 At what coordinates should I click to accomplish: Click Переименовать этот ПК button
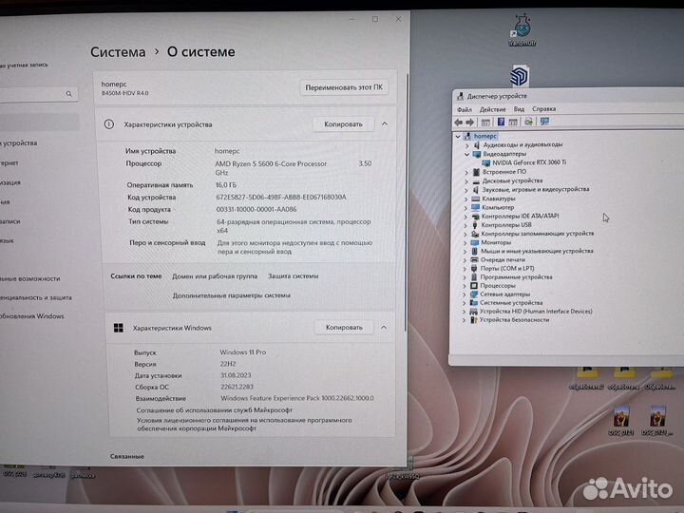[x=344, y=87]
